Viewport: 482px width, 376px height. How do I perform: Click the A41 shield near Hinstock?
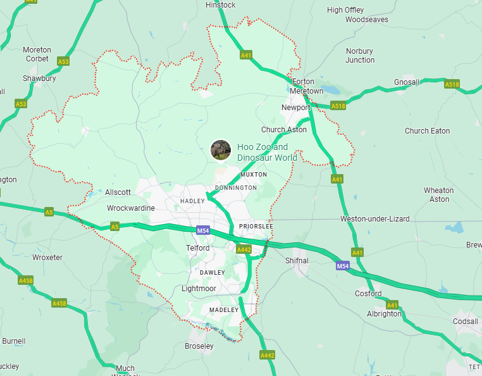[x=246, y=55]
